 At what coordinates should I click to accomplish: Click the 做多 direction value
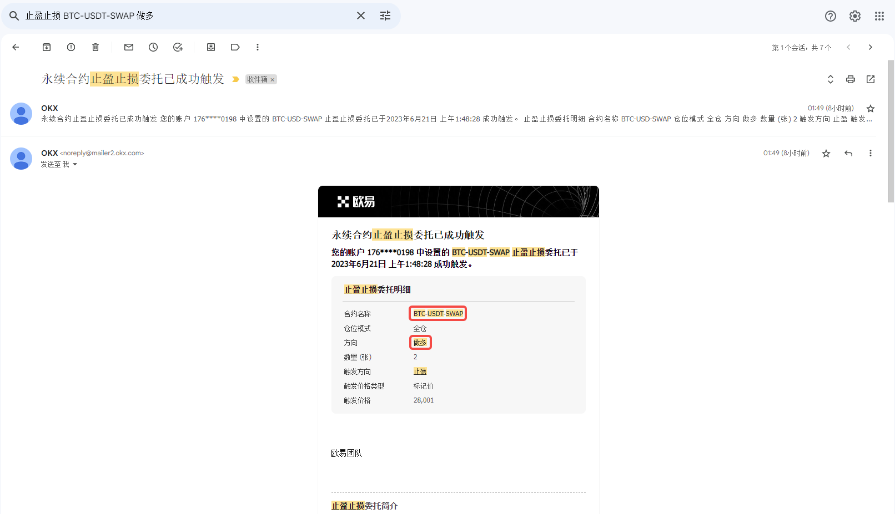420,343
